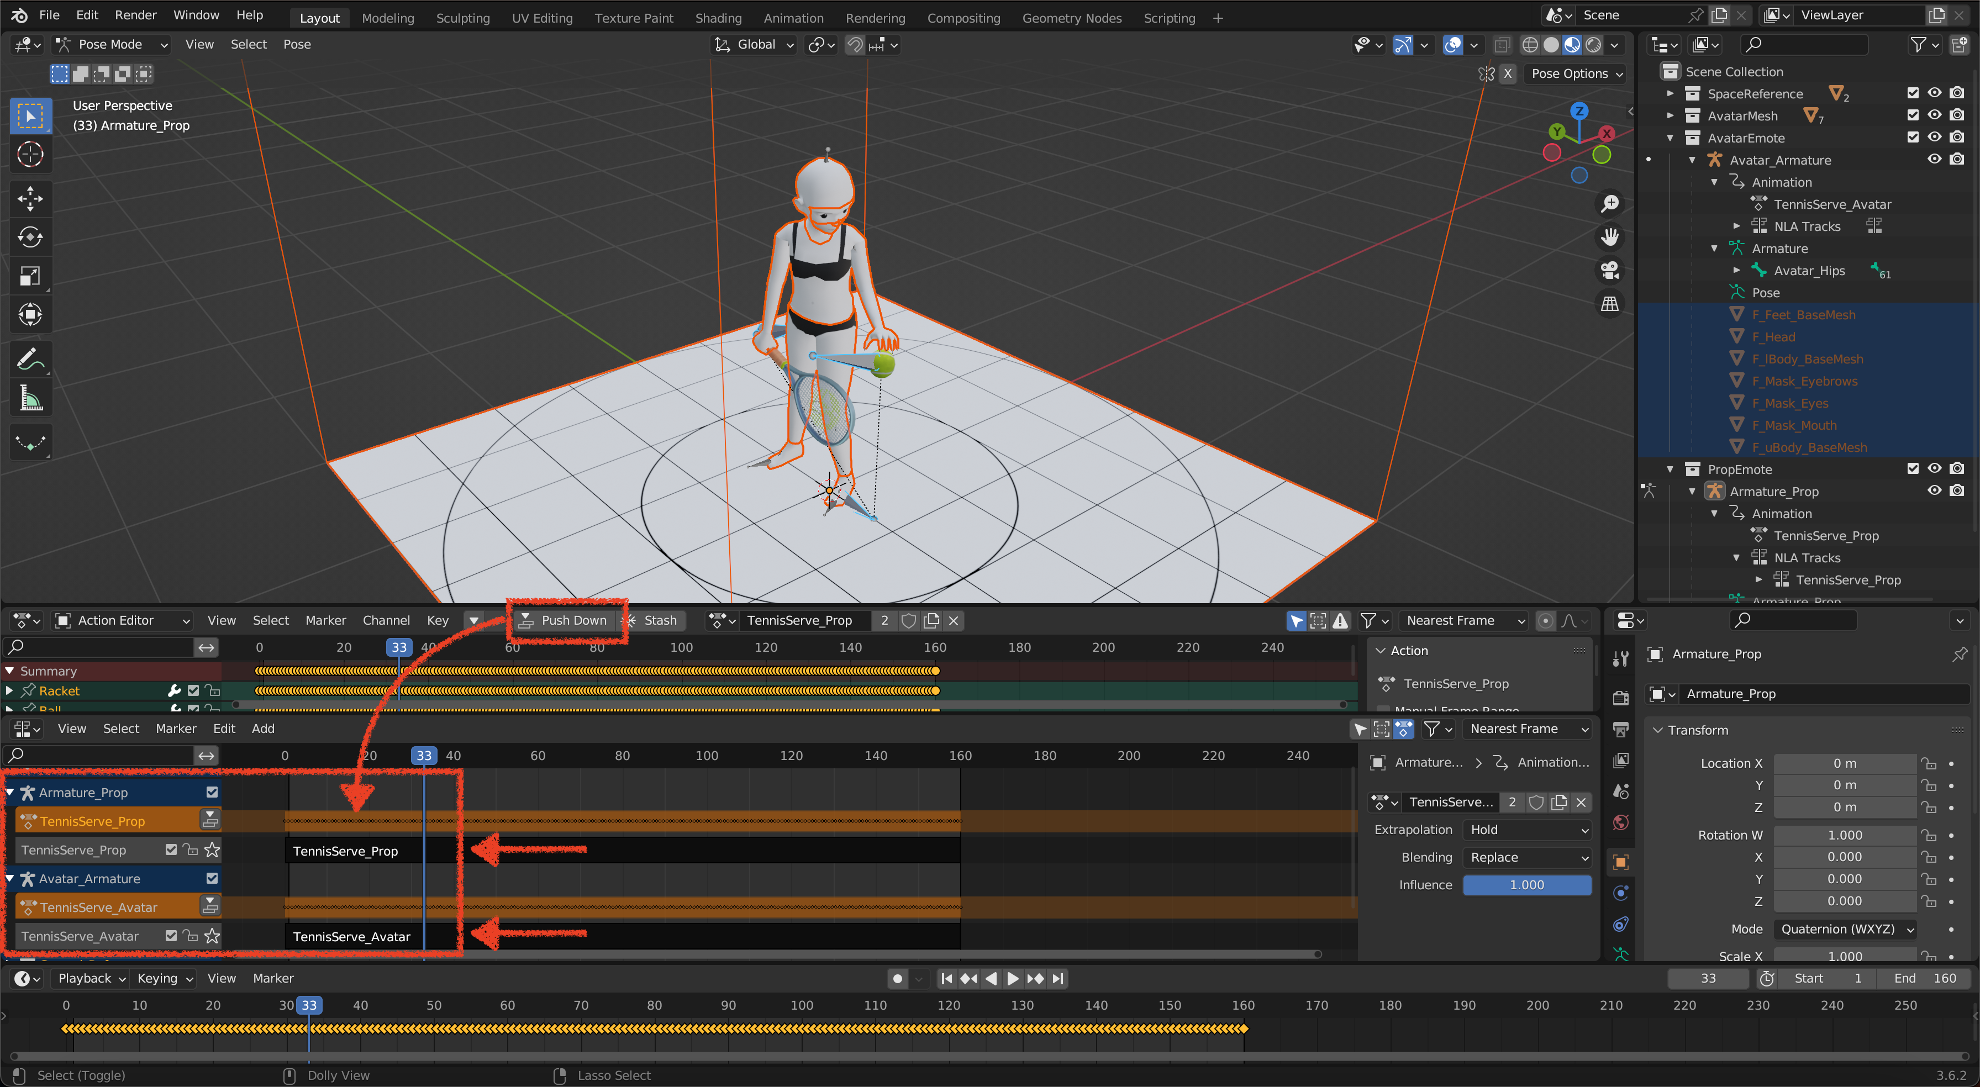Viewport: 1980px width, 1087px height.
Task: Hide AvatarMesh collection with eye icon
Action: [1934, 115]
